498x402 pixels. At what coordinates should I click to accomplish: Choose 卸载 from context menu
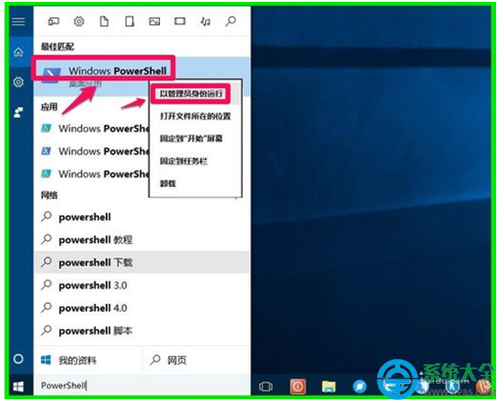[167, 183]
